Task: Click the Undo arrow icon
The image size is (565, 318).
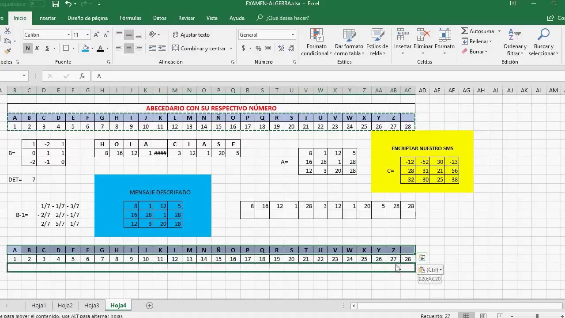Action: pos(68,4)
